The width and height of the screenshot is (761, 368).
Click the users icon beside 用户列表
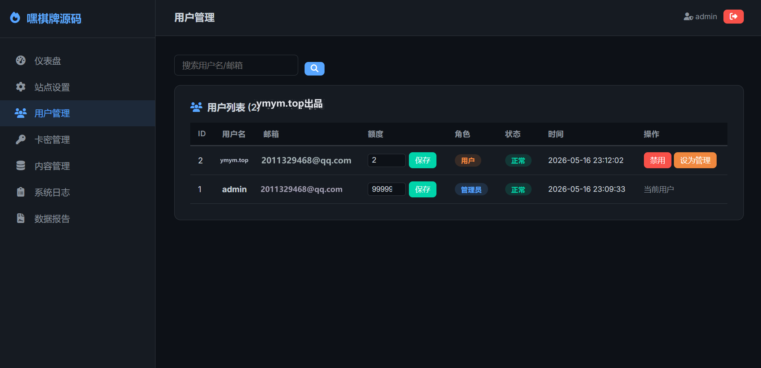196,107
